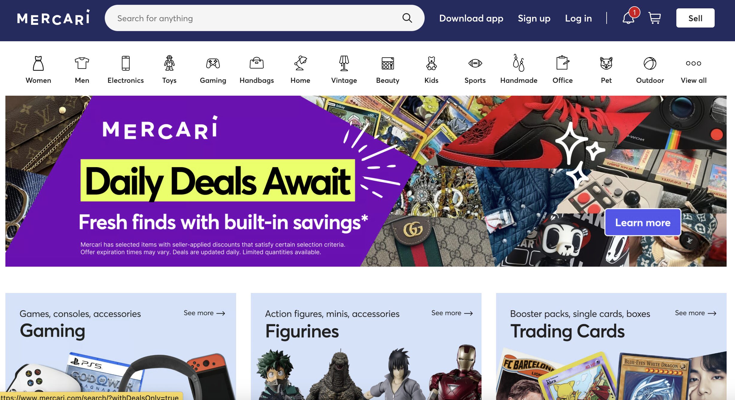Select the Sports football icon category
The width and height of the screenshot is (735, 400).
475,63
